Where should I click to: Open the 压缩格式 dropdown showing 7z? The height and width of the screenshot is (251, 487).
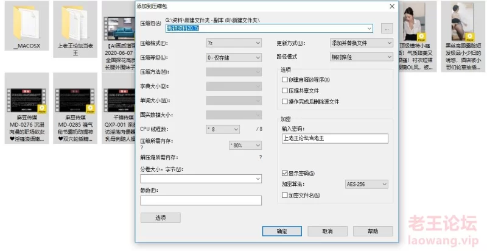pyautogui.click(x=234, y=43)
